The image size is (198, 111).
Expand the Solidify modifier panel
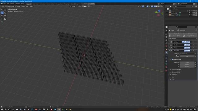[x=169, y=42]
